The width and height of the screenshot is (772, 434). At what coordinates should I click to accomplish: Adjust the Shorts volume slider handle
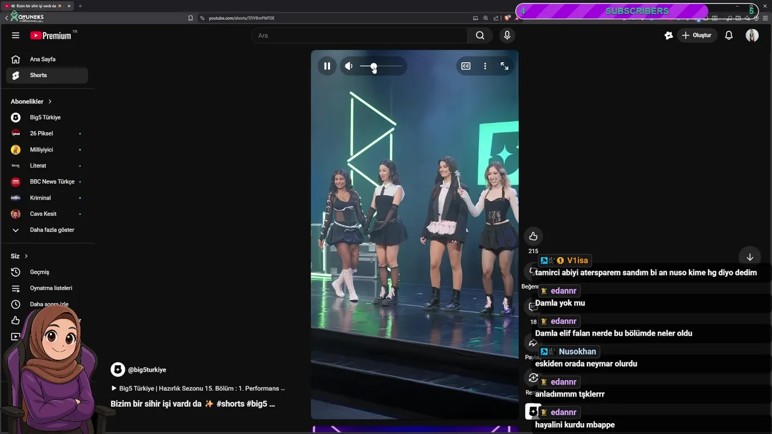coord(373,66)
